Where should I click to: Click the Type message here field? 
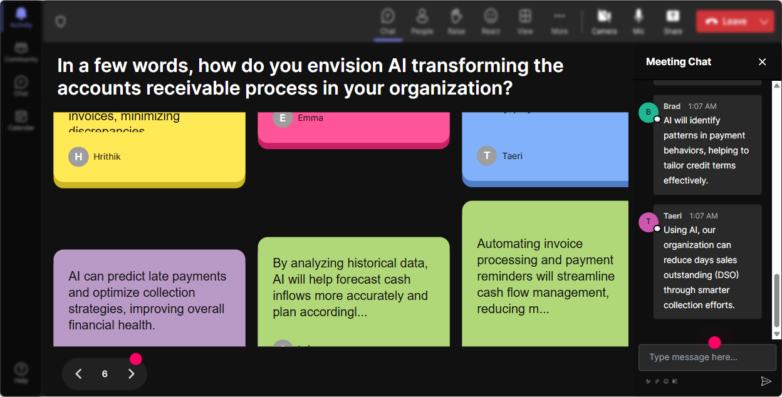[x=707, y=357]
